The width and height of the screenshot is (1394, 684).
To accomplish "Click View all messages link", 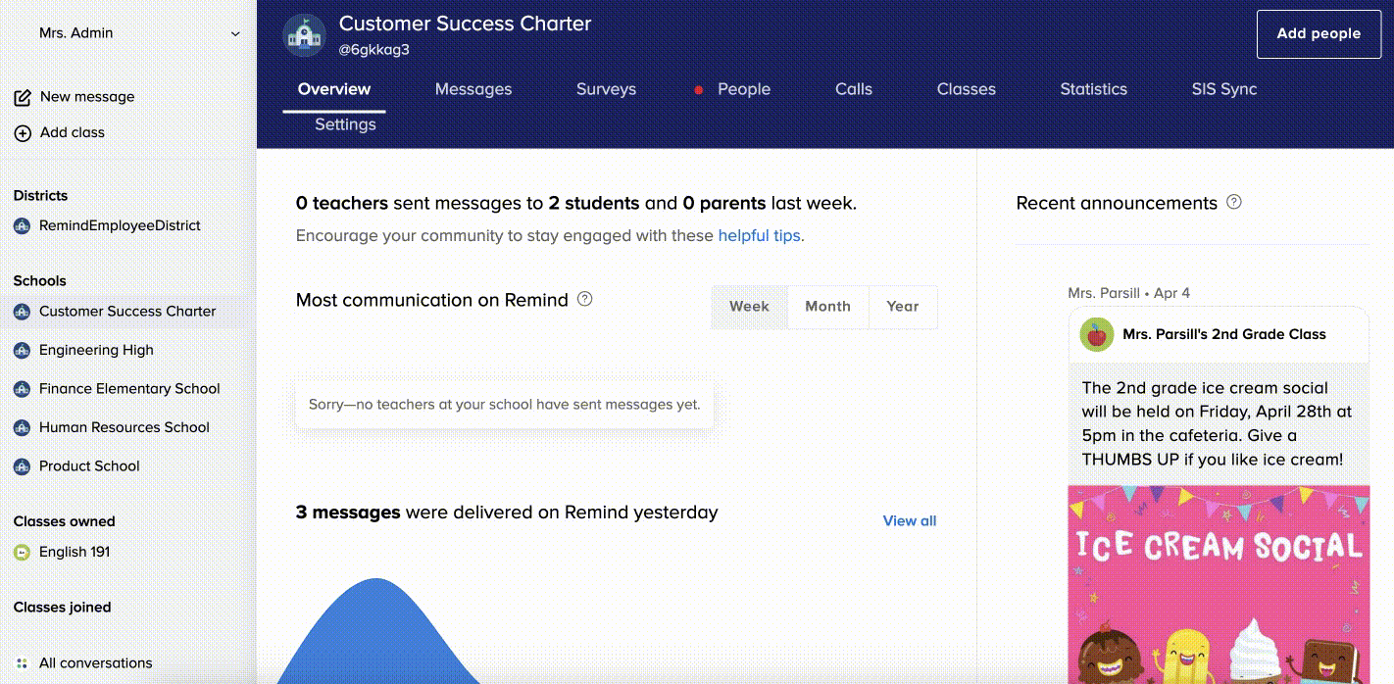I will (909, 521).
